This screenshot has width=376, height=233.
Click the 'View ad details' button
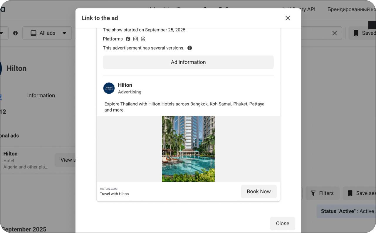[68, 160]
